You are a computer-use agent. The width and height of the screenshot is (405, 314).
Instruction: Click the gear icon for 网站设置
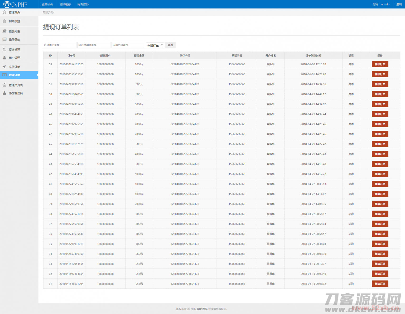(x=4, y=21)
